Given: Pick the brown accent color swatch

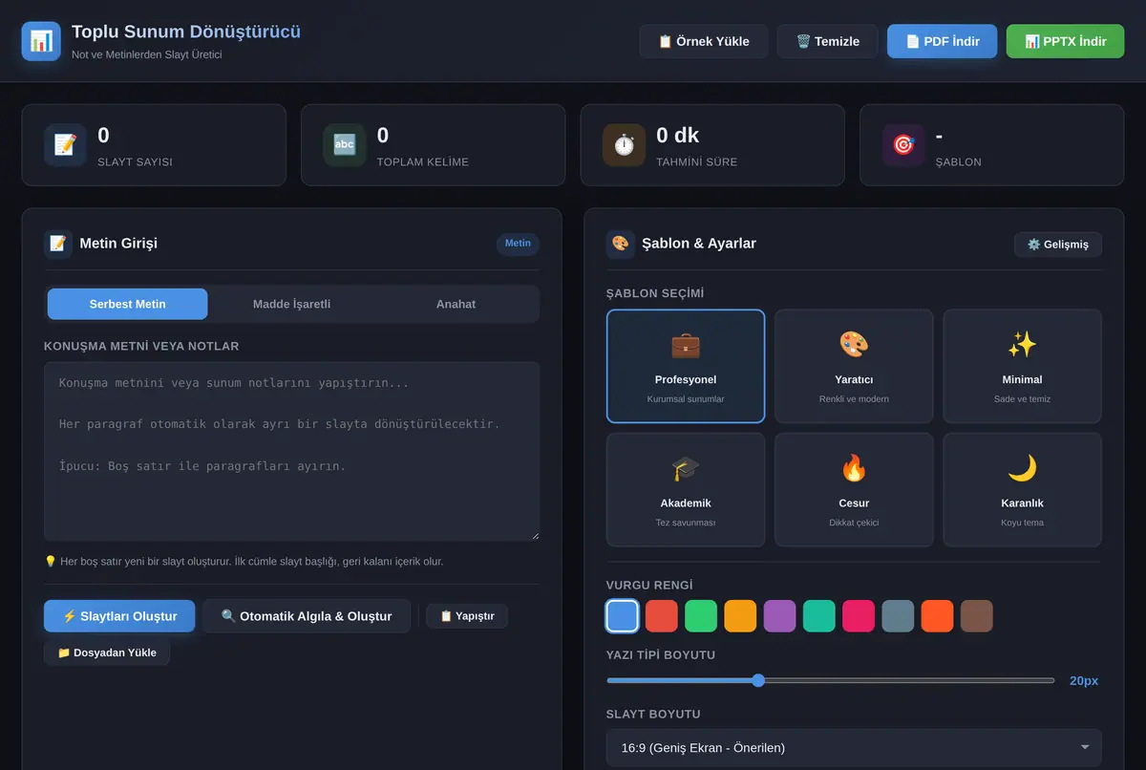Looking at the screenshot, I should click(x=976, y=616).
